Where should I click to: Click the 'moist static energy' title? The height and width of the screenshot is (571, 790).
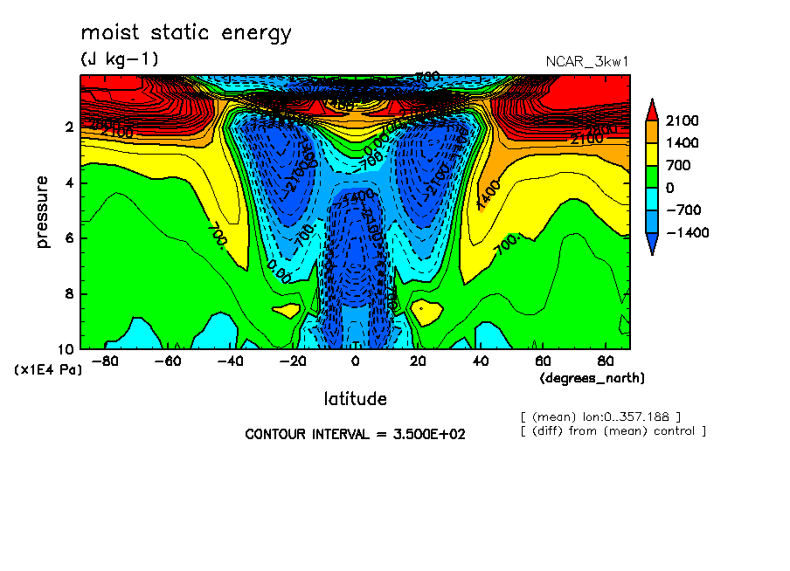click(186, 33)
